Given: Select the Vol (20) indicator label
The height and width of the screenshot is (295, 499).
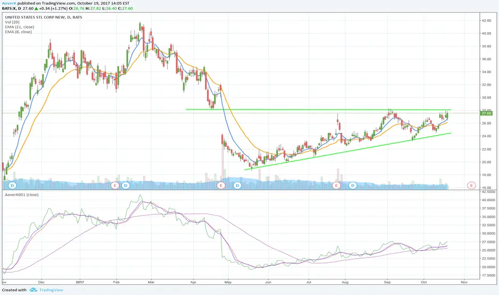Looking at the screenshot, I should pyautogui.click(x=12, y=22).
